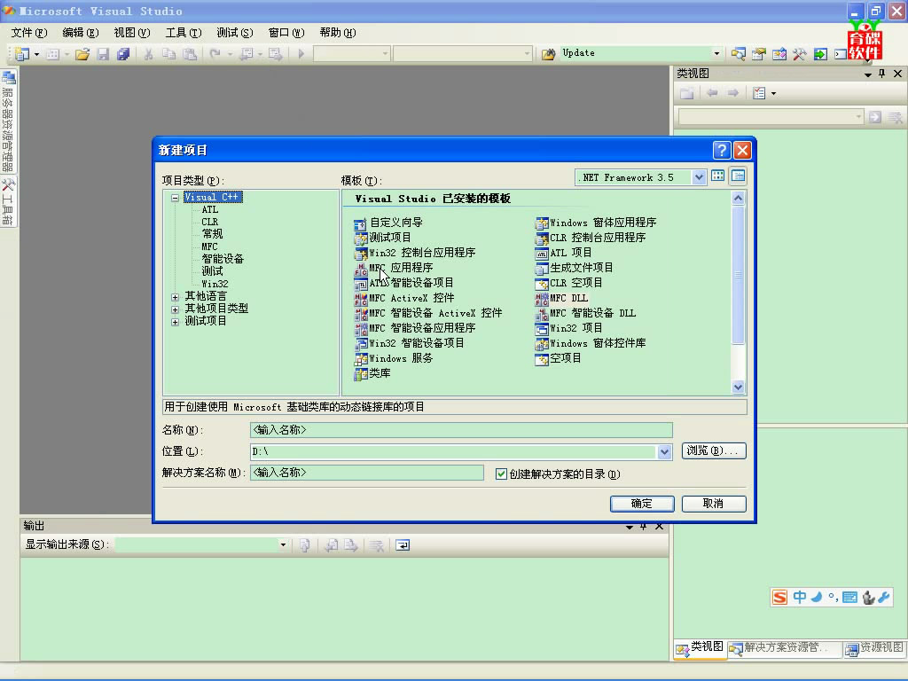
Task: Click the New Project toolbar icon
Action: click(x=21, y=54)
